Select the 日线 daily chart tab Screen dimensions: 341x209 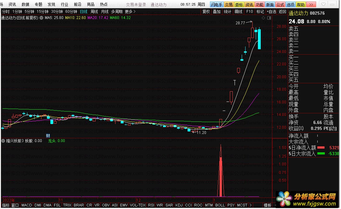coord(84,12)
